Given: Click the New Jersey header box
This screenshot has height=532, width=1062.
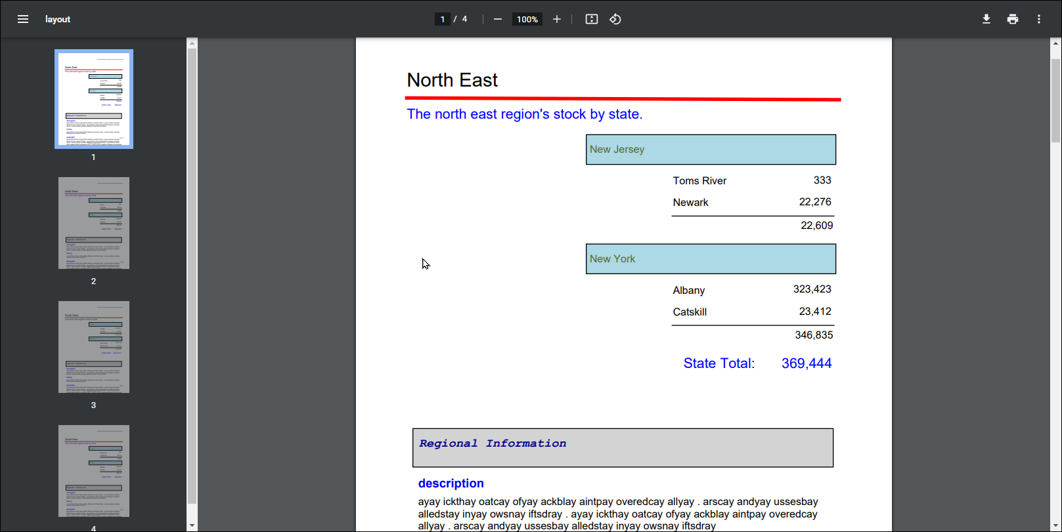Looking at the screenshot, I should [711, 150].
